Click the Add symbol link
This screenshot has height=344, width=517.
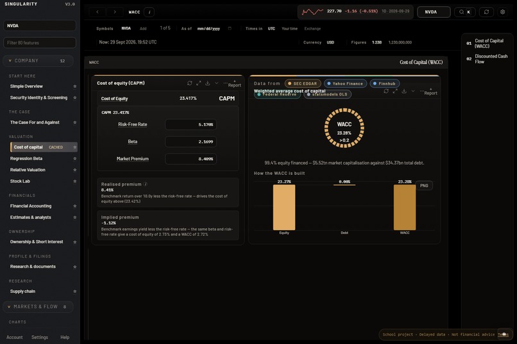(x=143, y=29)
